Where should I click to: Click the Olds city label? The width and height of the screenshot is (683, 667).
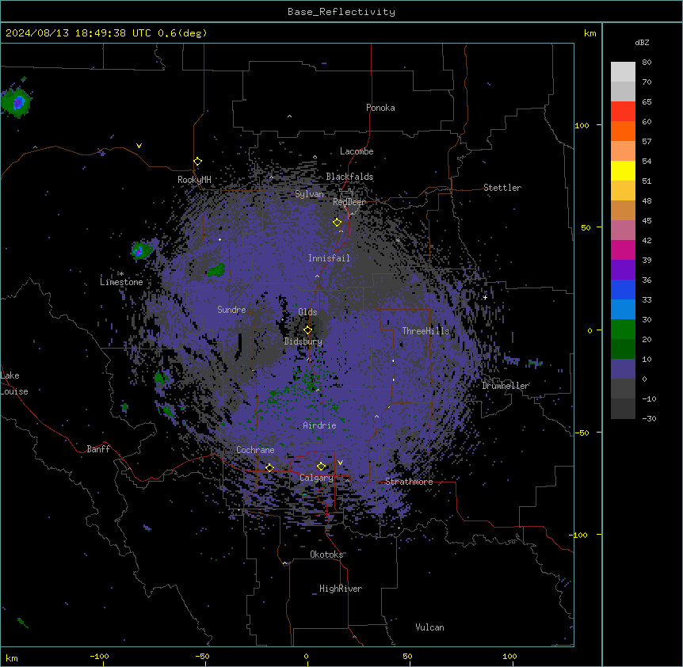(x=307, y=312)
